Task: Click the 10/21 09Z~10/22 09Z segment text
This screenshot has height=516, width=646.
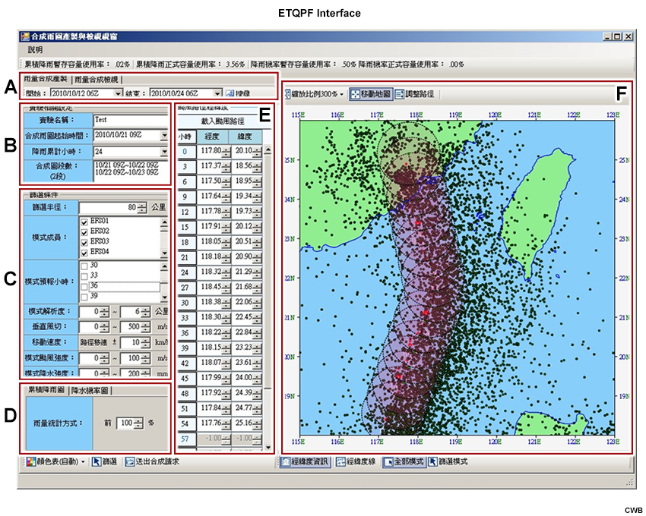Action: click(126, 164)
